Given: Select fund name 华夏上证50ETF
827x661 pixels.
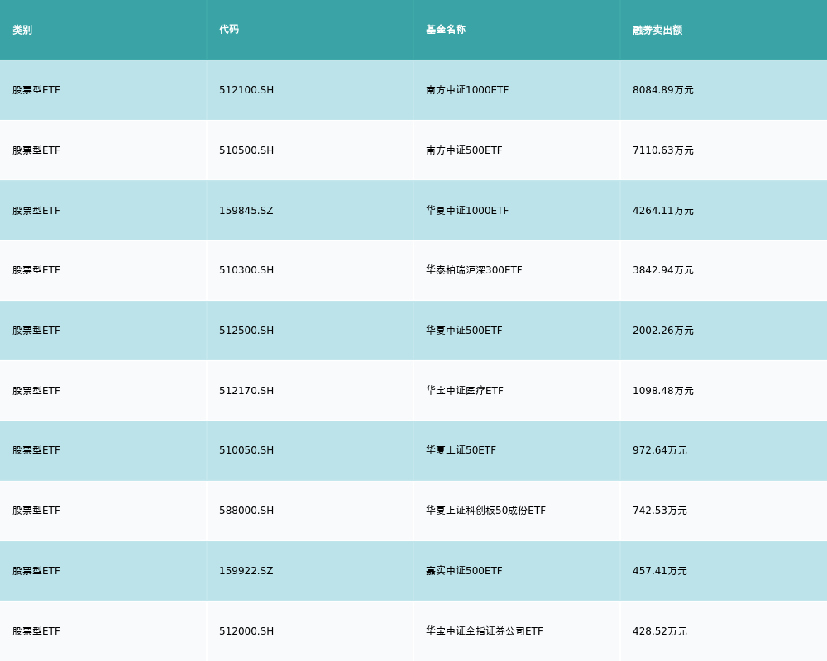Looking at the screenshot, I should [x=461, y=450].
